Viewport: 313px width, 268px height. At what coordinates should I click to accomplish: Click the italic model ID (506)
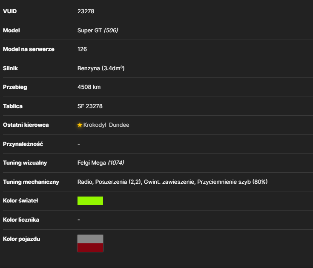tap(111, 30)
